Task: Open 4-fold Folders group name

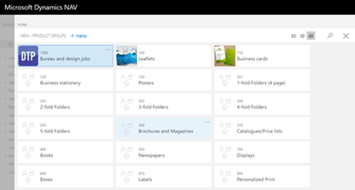Action: 252,107
